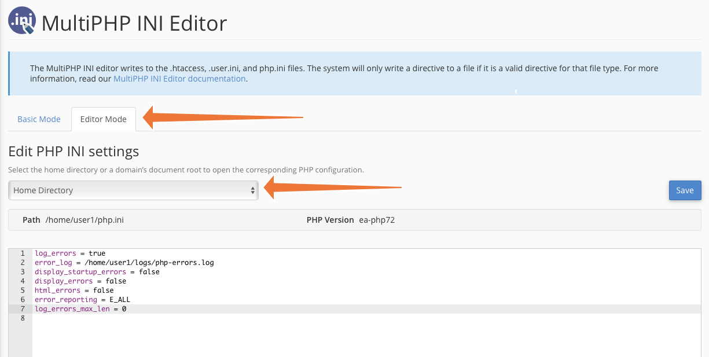The width and height of the screenshot is (709, 357).
Task: Open the PHP configuration location chooser
Action: tap(133, 190)
